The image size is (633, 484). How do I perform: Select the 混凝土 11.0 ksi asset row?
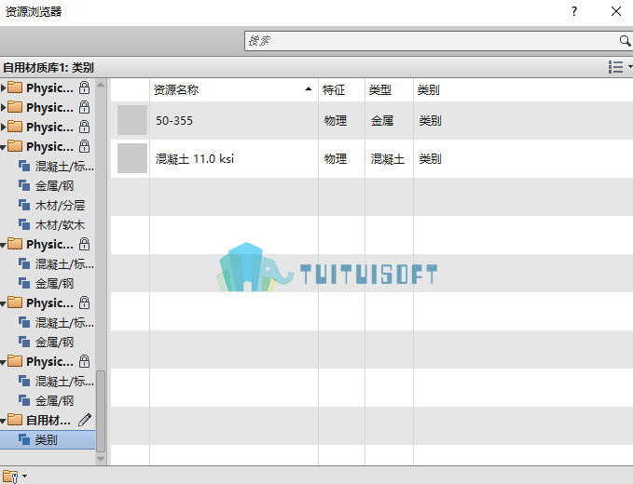(x=372, y=159)
